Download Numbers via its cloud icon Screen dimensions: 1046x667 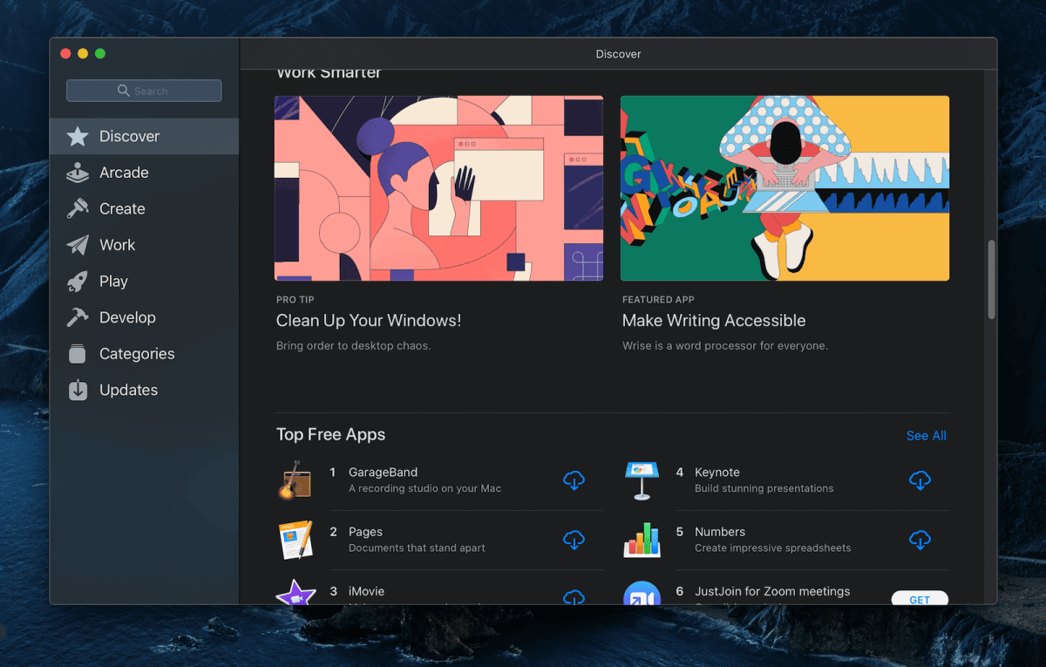click(920, 540)
